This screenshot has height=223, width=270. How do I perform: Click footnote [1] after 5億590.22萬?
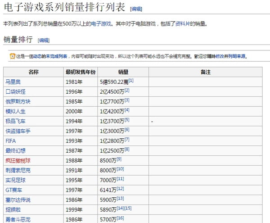coord(131,81)
